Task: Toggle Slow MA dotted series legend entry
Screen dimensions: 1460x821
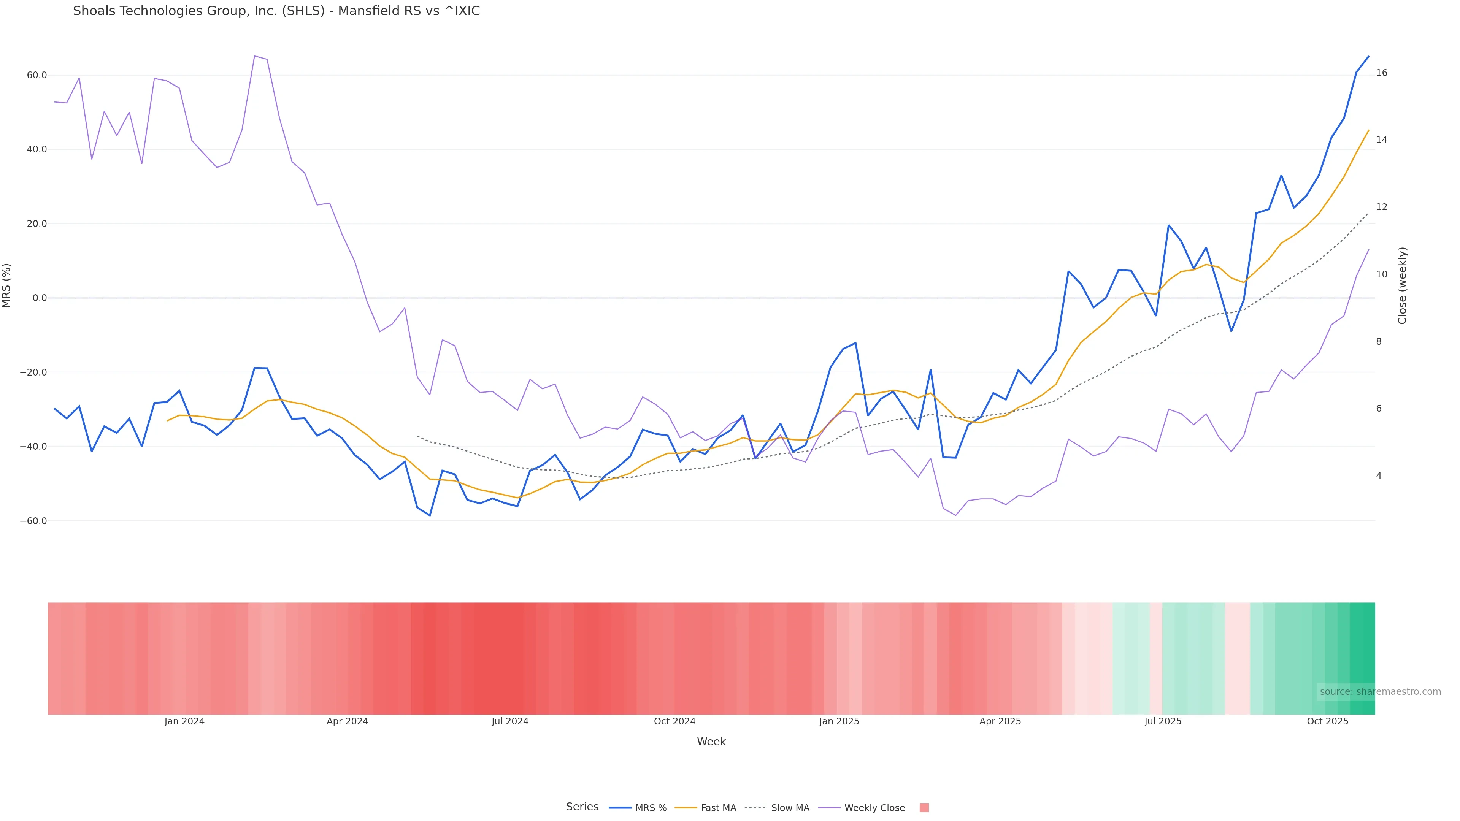Action: tap(777, 808)
